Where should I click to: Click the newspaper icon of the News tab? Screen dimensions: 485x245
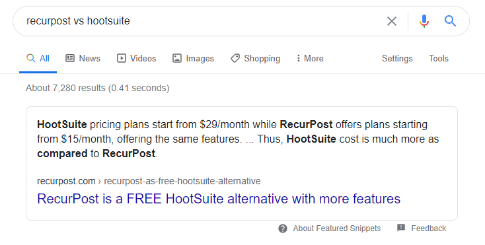pyautogui.click(x=70, y=58)
